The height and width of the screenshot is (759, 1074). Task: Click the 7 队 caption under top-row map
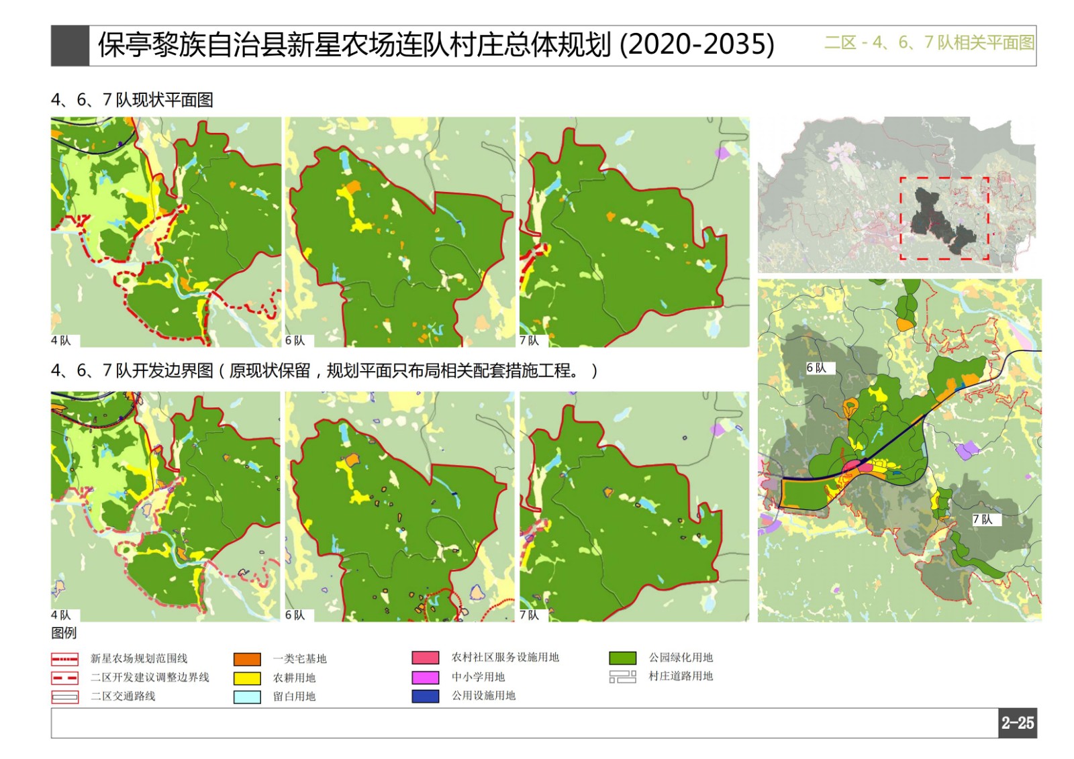(x=530, y=341)
